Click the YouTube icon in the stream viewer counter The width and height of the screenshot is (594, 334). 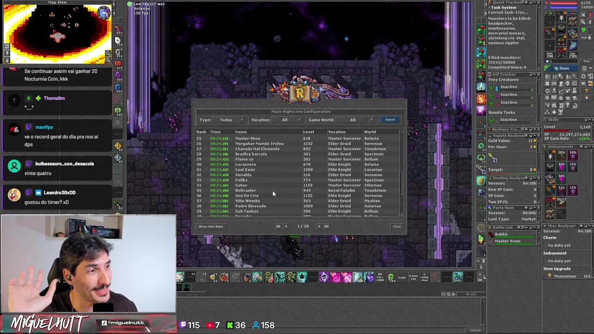click(210, 325)
